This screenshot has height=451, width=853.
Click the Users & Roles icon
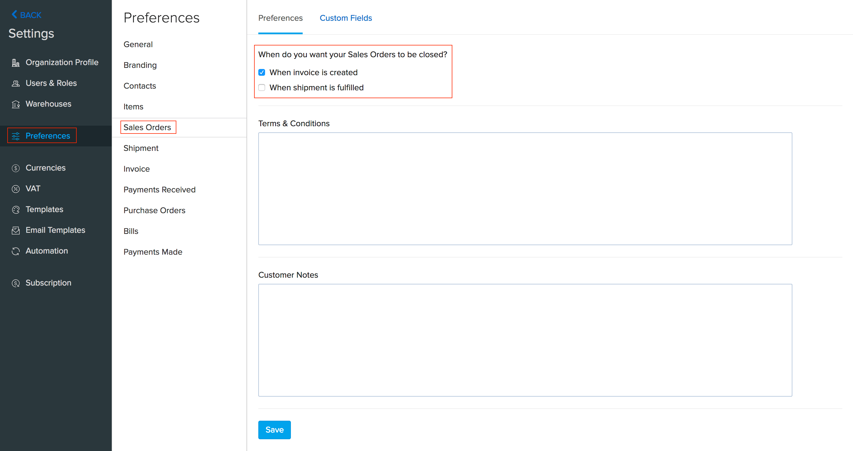[x=16, y=83]
